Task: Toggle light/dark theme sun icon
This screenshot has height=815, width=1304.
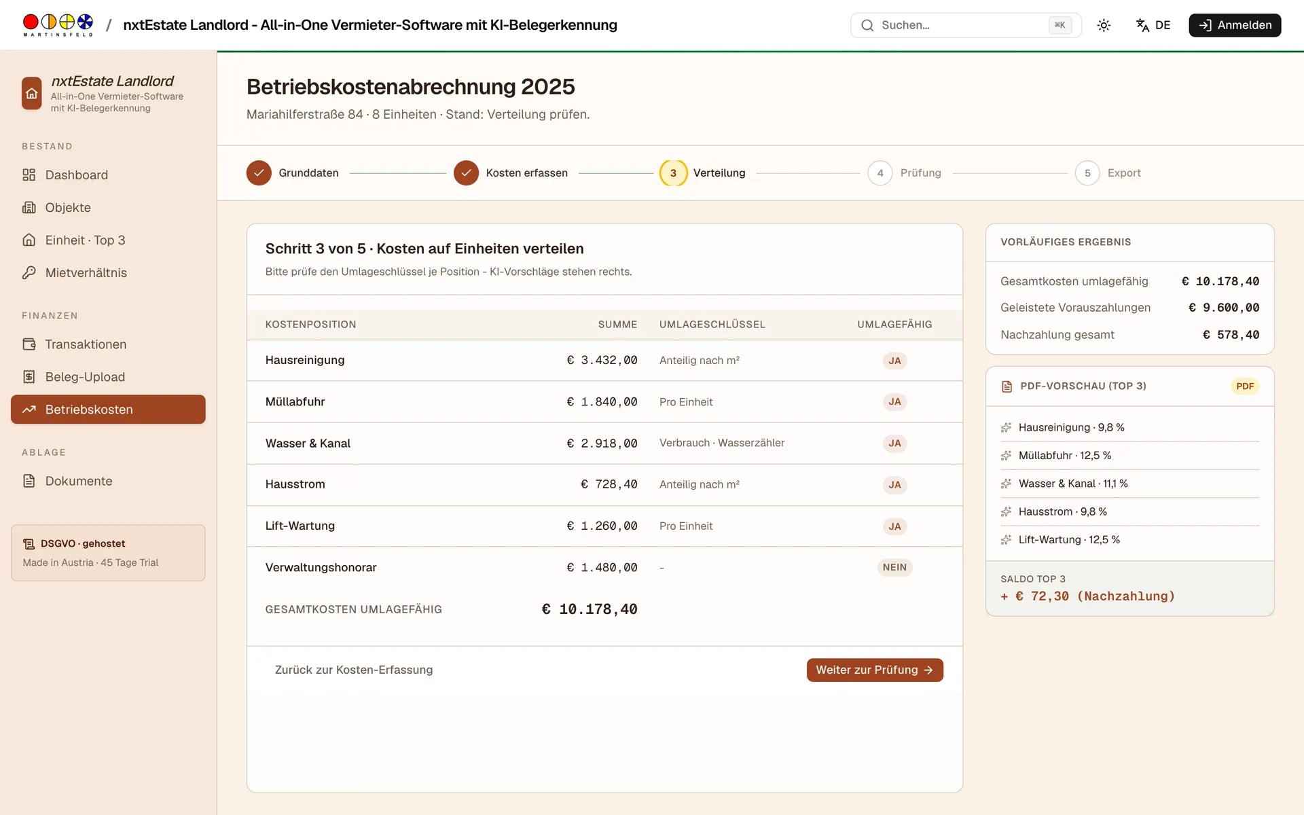Action: point(1104,25)
